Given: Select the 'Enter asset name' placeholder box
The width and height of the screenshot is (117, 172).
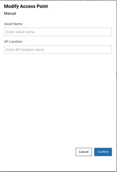Looking at the screenshot, I should pyautogui.click(x=58, y=32).
